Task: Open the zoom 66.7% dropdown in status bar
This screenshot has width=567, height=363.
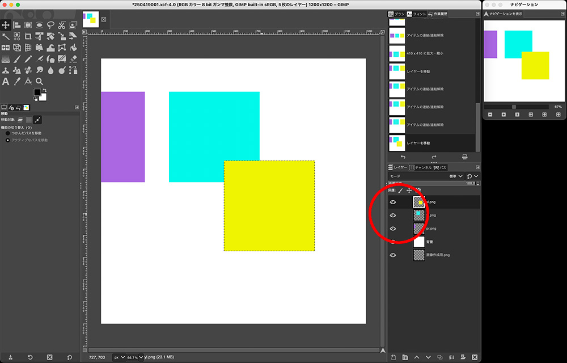Action: coord(136,357)
